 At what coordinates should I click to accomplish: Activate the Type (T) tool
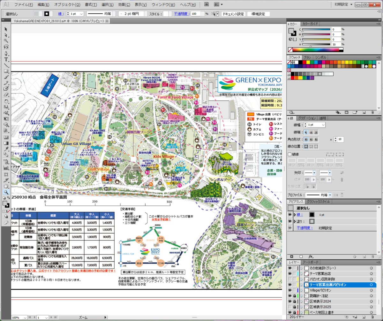[x=6, y=60]
